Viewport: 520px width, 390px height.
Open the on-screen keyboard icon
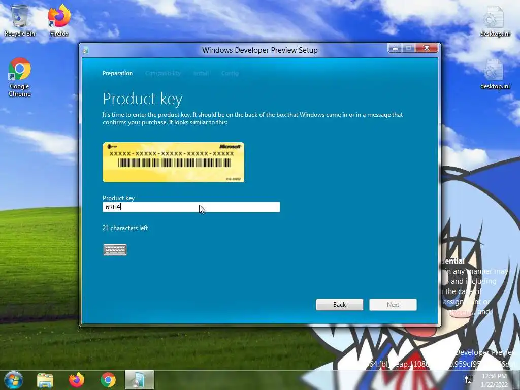click(115, 250)
